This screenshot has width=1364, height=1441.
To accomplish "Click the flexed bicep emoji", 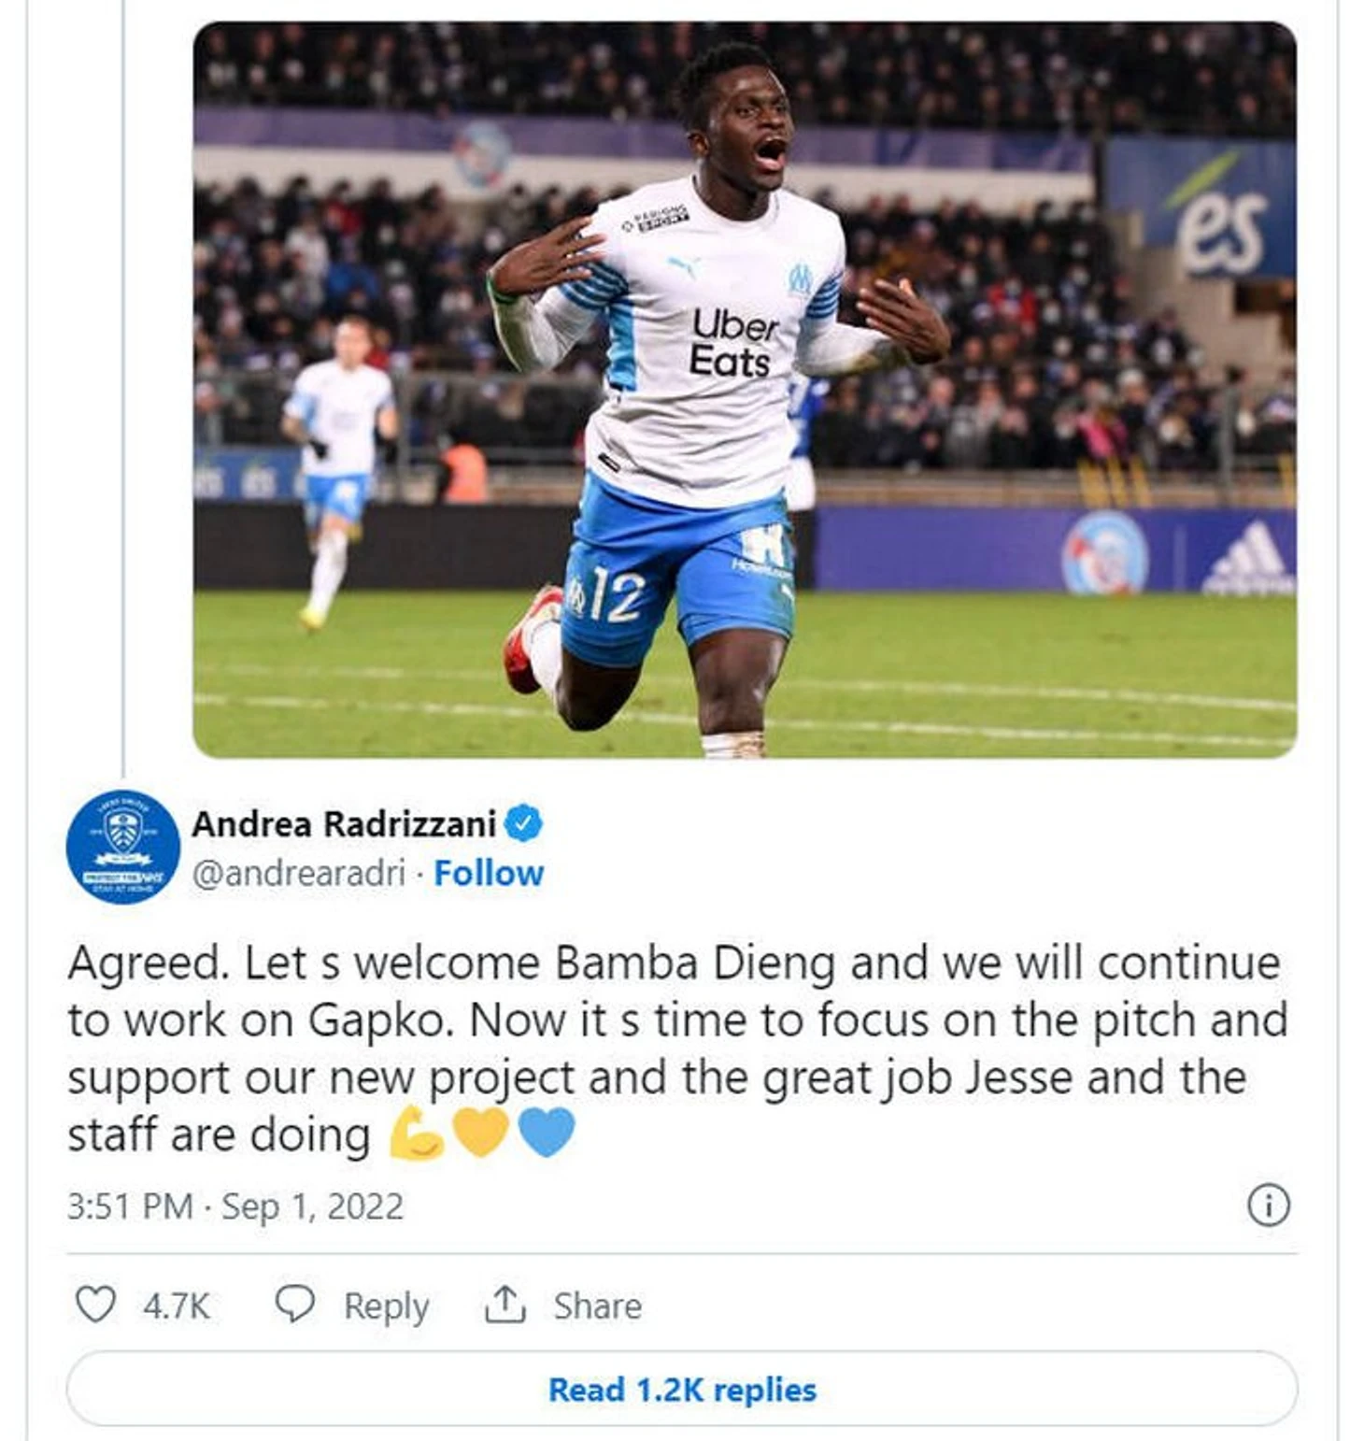I will coord(416,1134).
